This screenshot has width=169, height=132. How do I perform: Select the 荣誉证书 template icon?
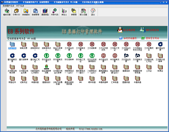tap(12, 80)
